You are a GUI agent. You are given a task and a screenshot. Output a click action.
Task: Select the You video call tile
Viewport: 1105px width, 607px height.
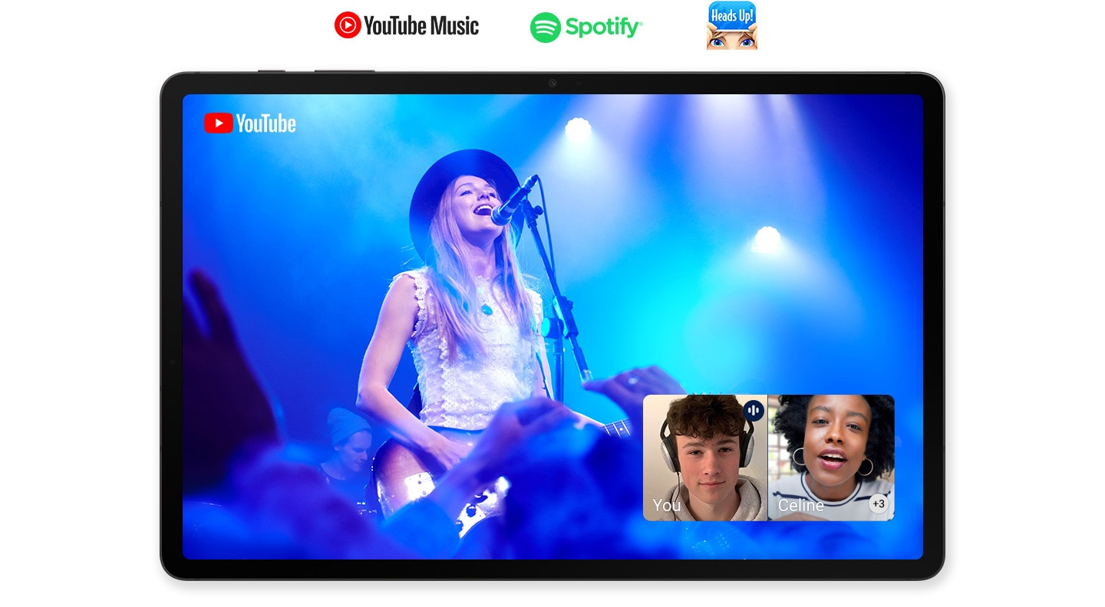pos(705,458)
